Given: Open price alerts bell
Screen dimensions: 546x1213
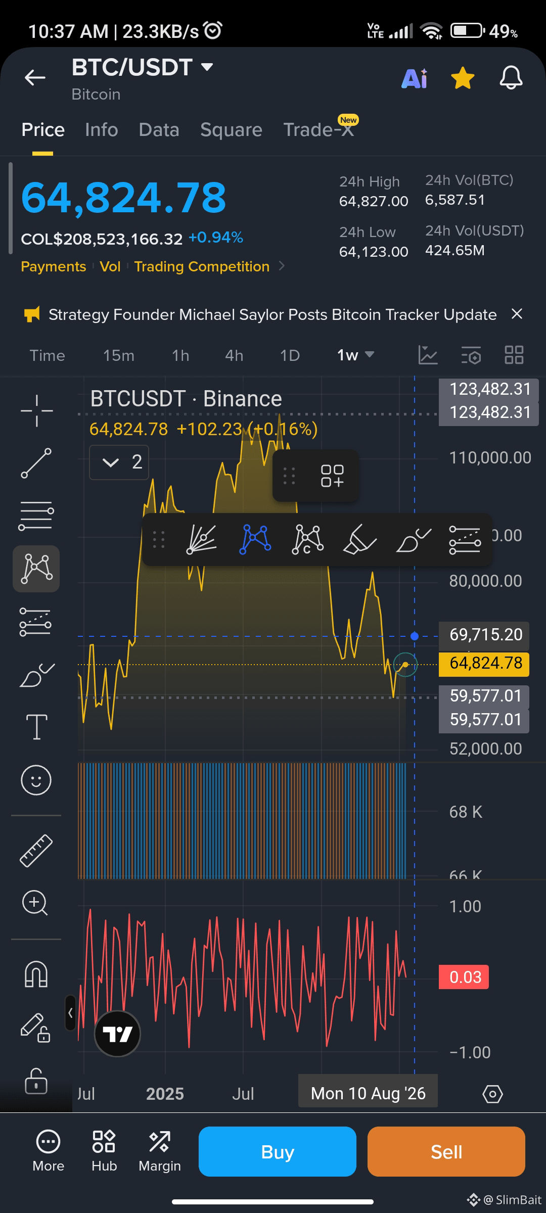Looking at the screenshot, I should 511,78.
